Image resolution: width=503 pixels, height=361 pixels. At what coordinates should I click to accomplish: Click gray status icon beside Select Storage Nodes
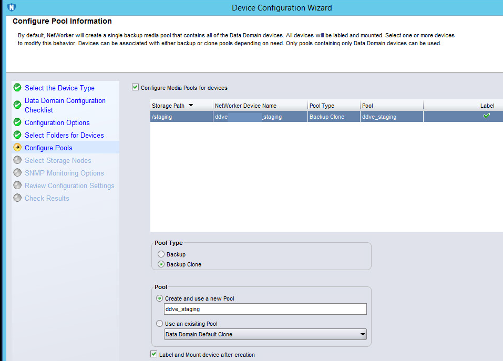click(x=17, y=160)
